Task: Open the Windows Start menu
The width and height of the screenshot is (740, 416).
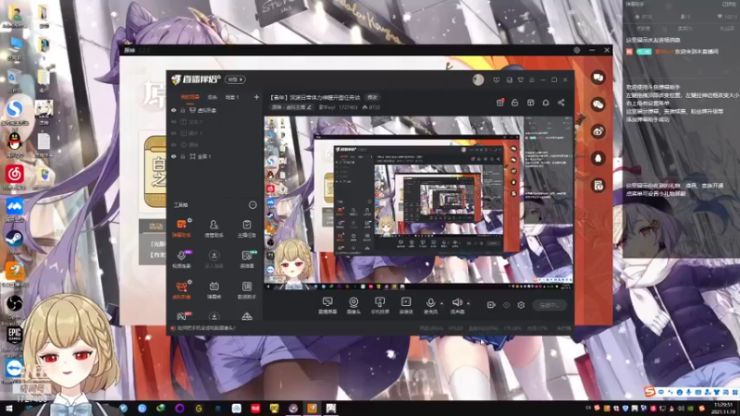Action: [8, 409]
